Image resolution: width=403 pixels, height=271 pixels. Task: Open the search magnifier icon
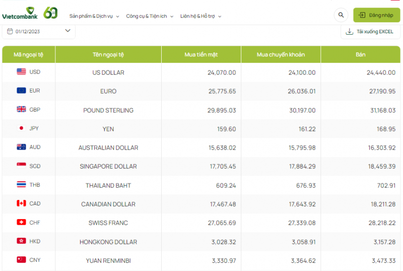click(341, 15)
